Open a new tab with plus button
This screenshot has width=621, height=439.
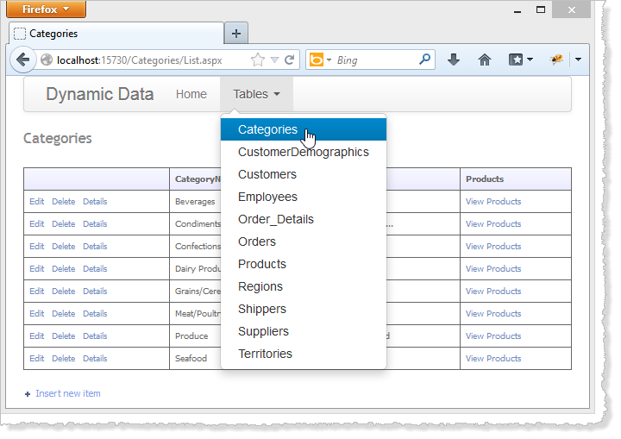(x=236, y=34)
